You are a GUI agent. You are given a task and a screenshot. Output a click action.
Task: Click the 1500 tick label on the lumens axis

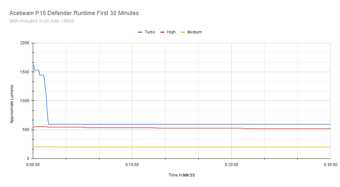pyautogui.click(x=25, y=72)
